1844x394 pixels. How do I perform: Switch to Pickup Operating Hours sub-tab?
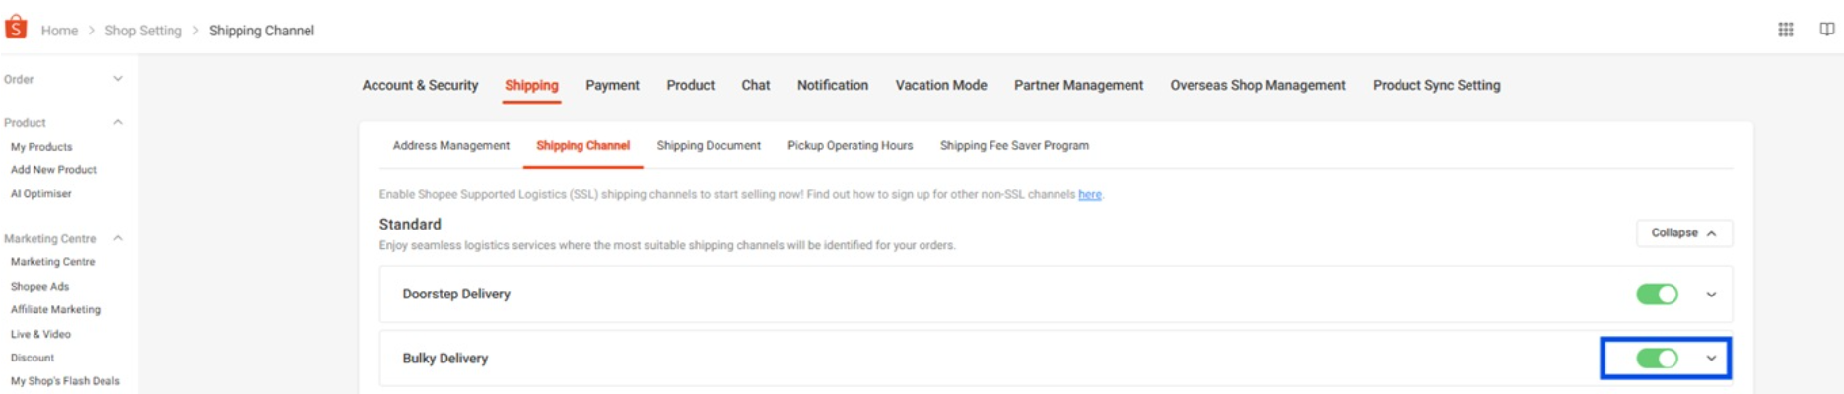tap(850, 145)
